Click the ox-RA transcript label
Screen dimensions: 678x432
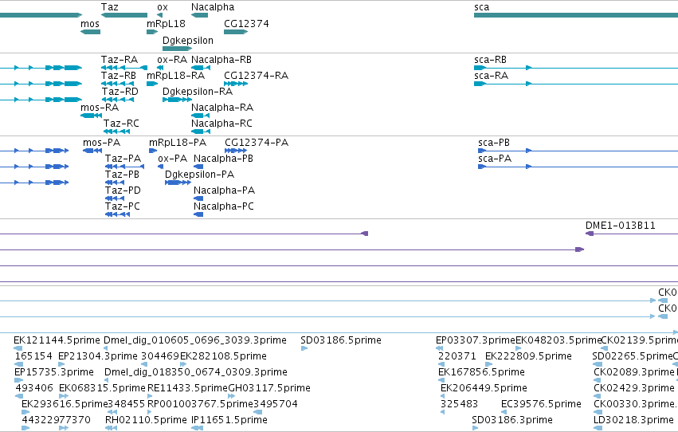[x=172, y=60]
